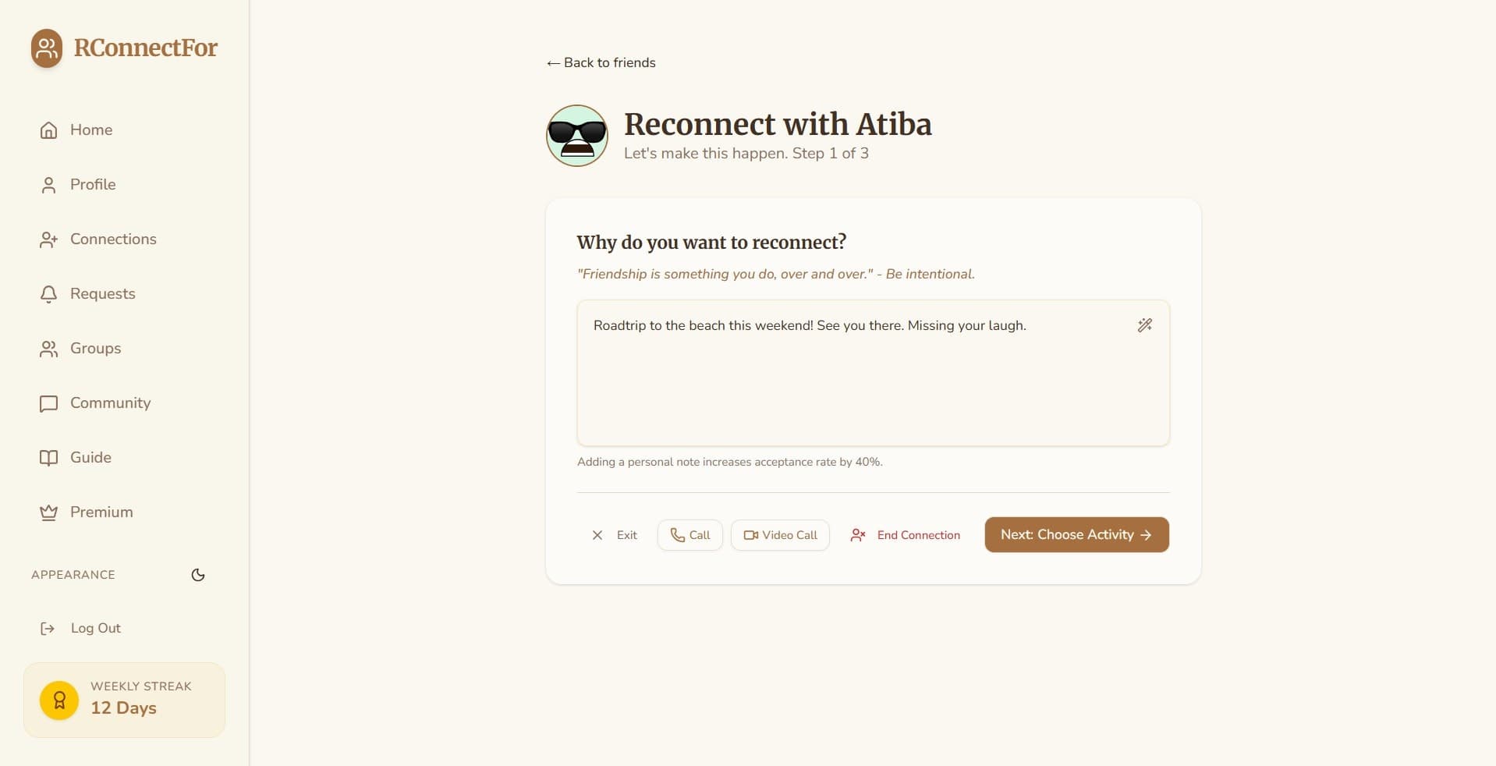Click Atiba's avatar picture
This screenshot has width=1496, height=766.
(x=576, y=135)
